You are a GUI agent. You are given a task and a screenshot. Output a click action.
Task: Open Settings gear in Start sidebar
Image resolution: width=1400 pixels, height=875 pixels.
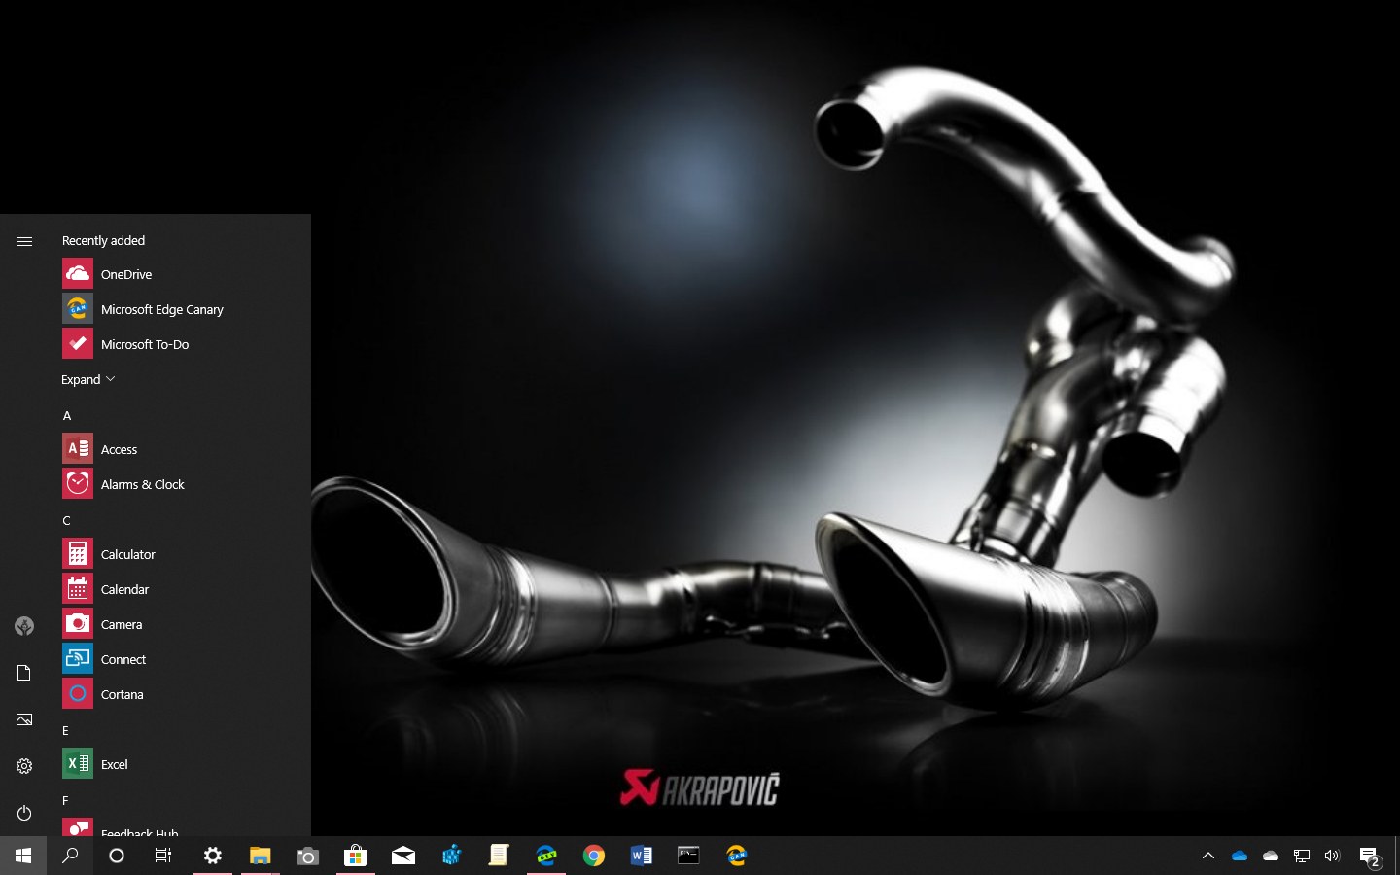click(x=24, y=766)
